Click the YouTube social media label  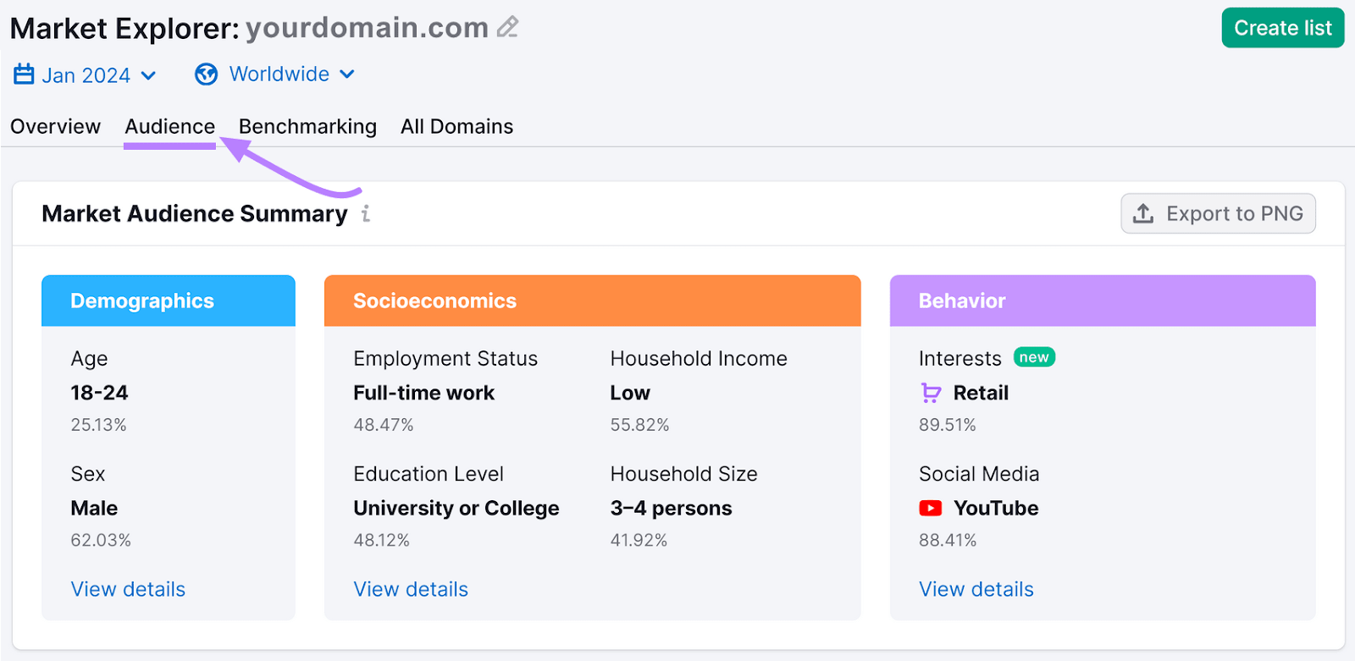click(996, 508)
